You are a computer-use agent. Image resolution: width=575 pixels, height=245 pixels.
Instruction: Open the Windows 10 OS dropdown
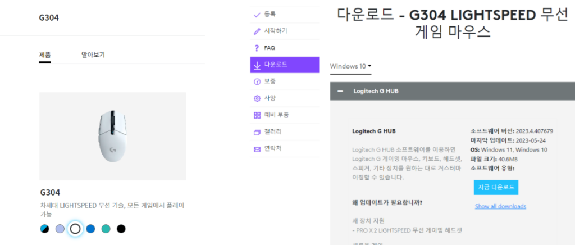(351, 66)
